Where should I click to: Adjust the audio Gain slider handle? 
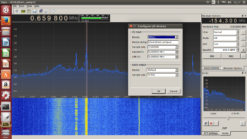(x=228, y=118)
